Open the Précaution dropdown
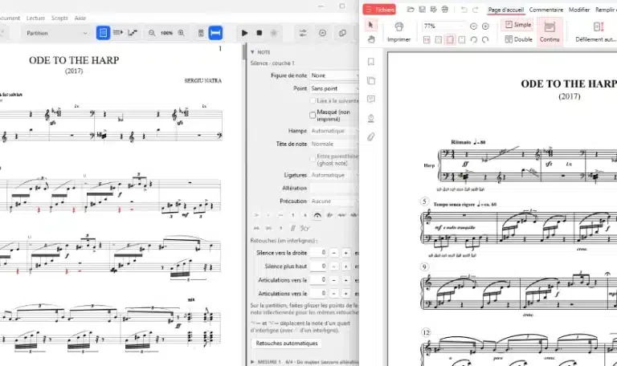The height and width of the screenshot is (366, 617). point(334,201)
